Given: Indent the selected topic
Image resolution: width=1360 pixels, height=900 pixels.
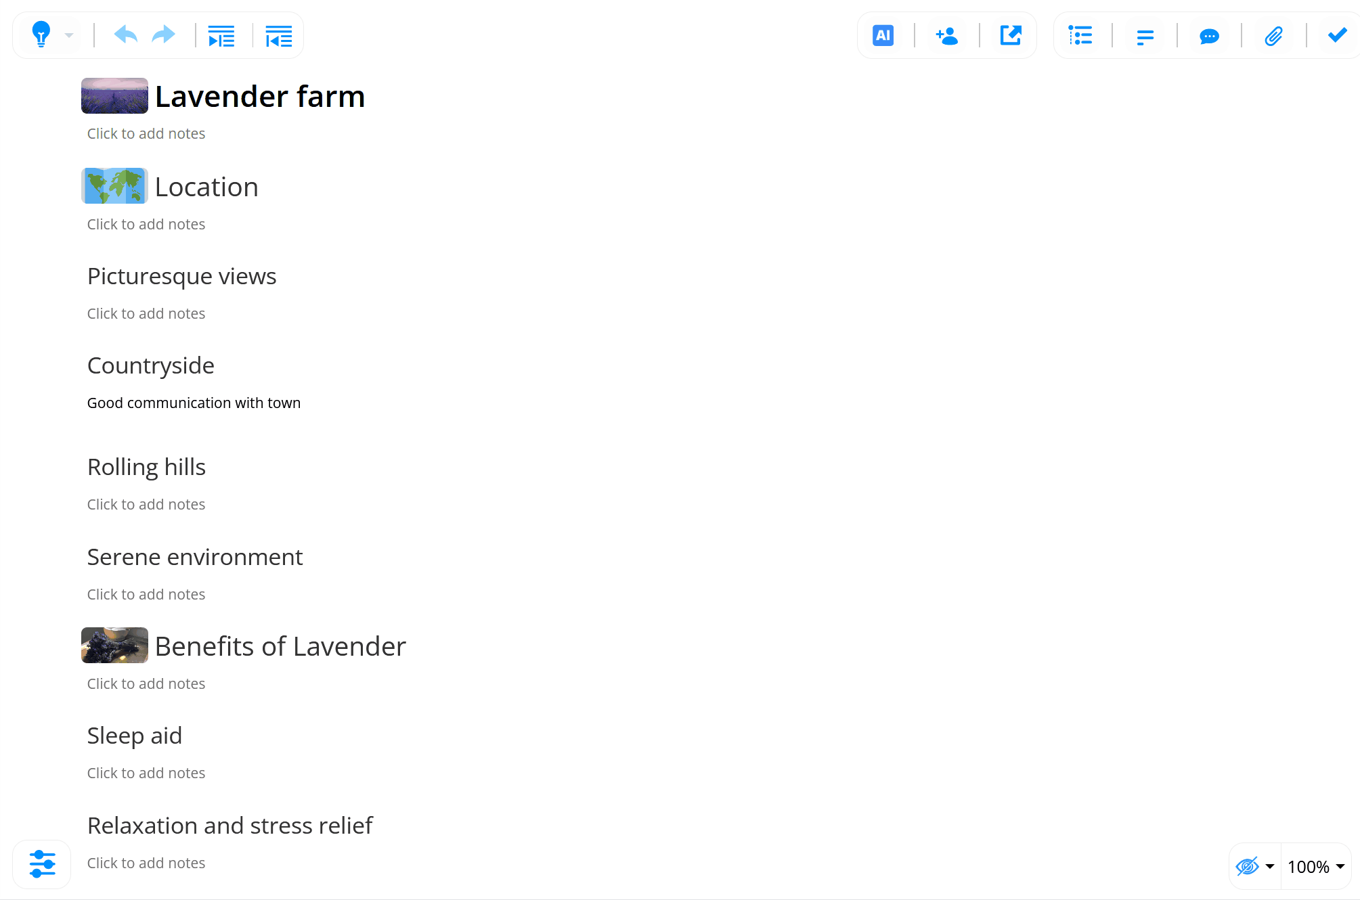Looking at the screenshot, I should pos(221,35).
